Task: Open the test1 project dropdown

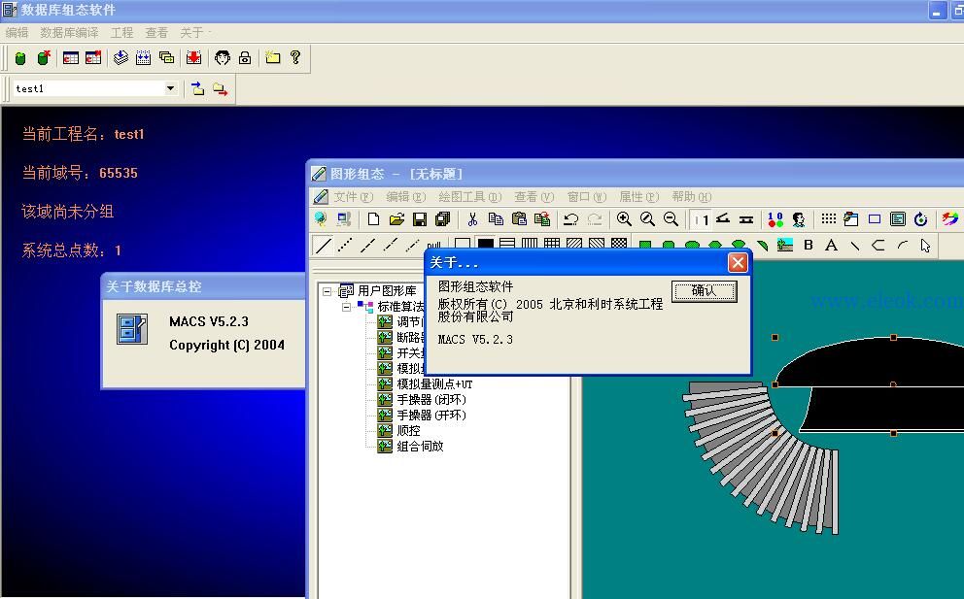Action: (170, 88)
